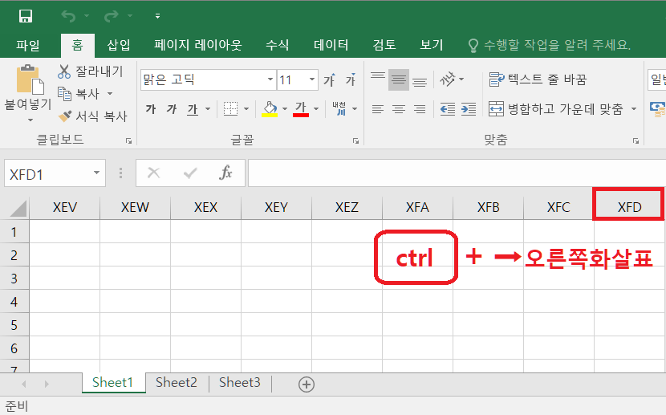Screen dimensions: 666x415
Task: Open the 글꼴 group dialog launcher
Action: tap(356, 141)
